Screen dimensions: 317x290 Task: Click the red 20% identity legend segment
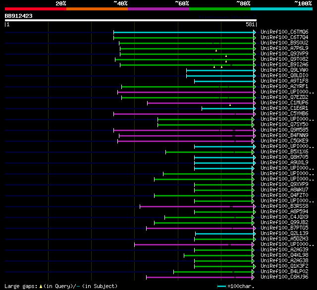click(x=36, y=9)
